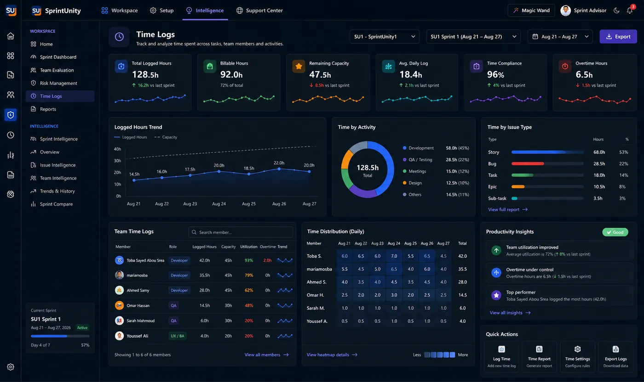Click Ahmed Samy's trend sparkline

tap(285, 290)
